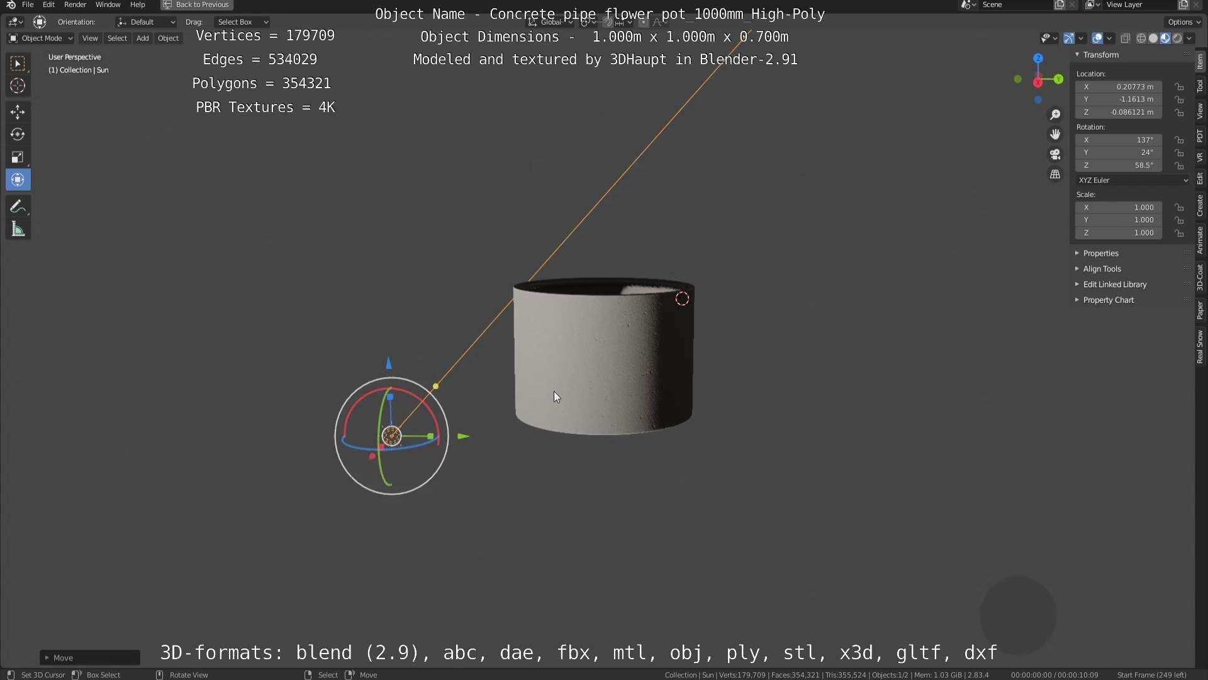The width and height of the screenshot is (1208, 680).
Task: Toggle the camera view icon
Action: 1055,154
